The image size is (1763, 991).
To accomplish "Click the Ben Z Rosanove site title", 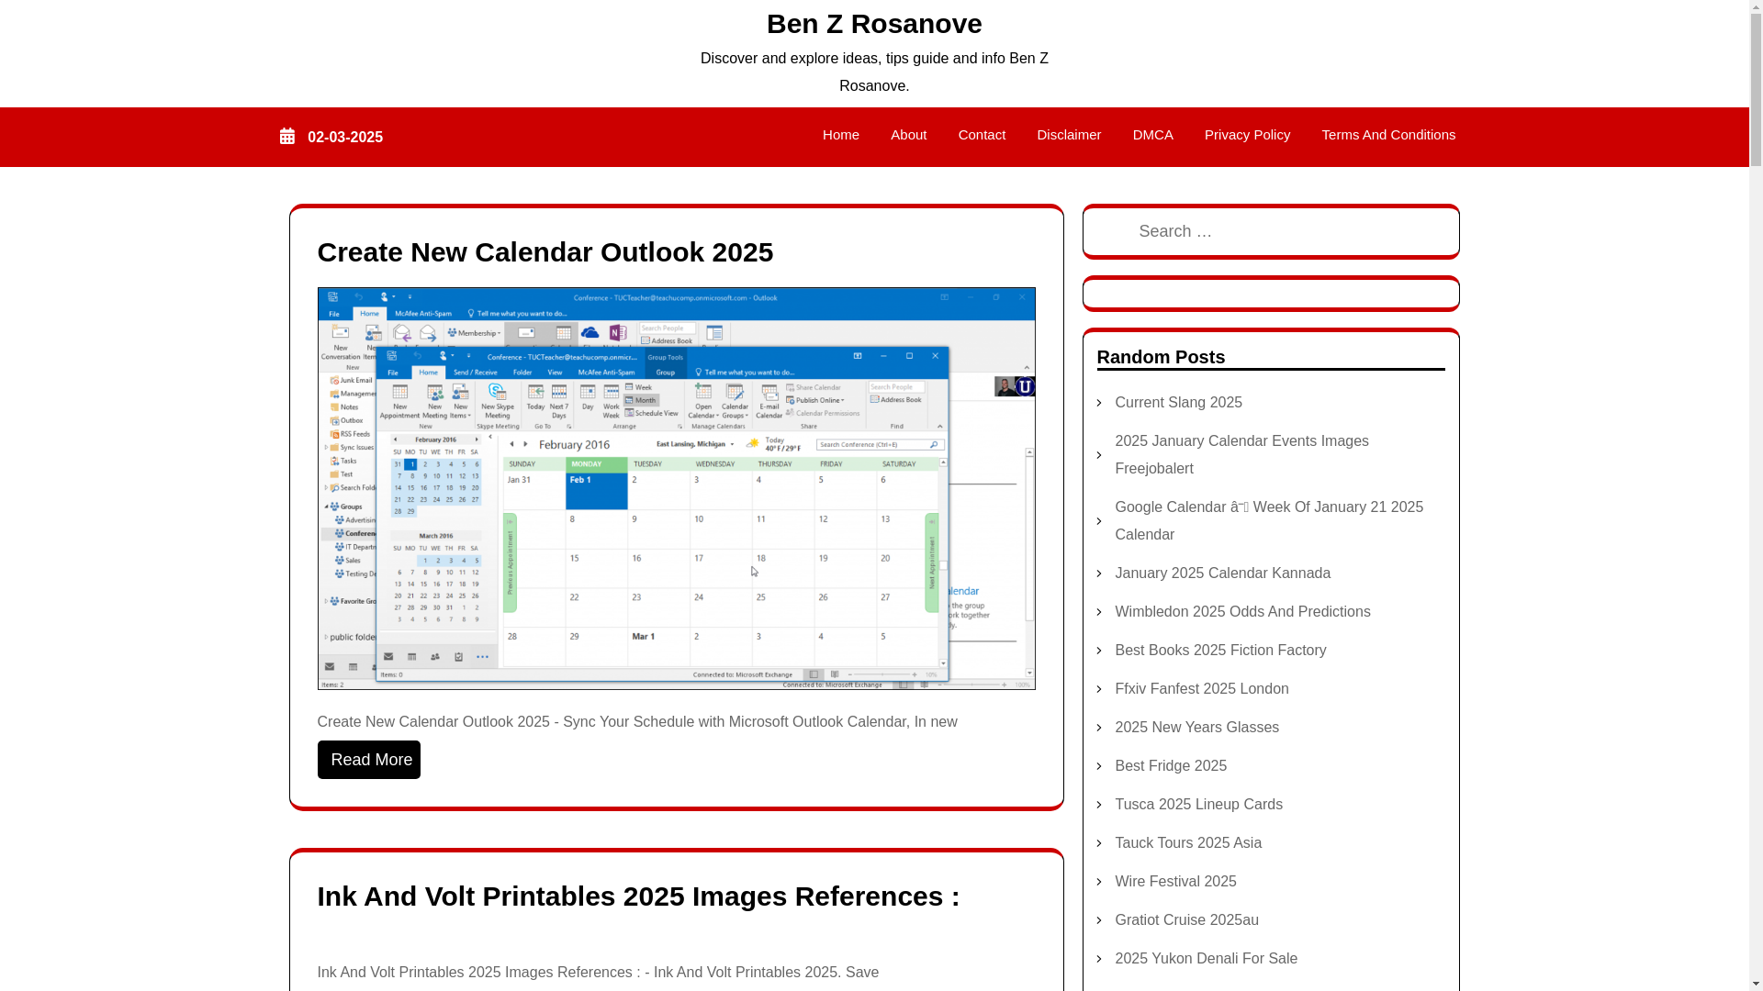I will (x=874, y=24).
